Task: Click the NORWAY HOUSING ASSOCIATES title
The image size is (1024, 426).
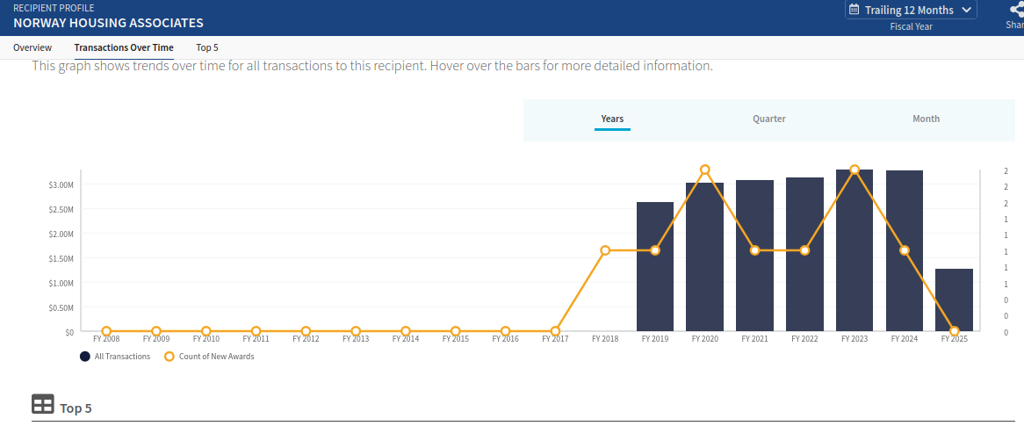Action: tap(108, 23)
